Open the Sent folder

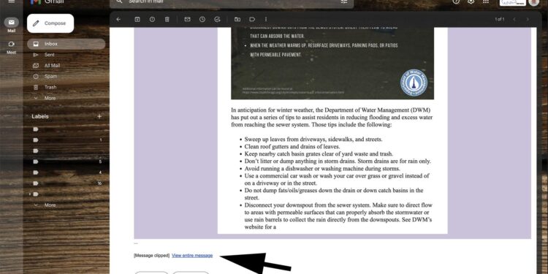[66, 55]
